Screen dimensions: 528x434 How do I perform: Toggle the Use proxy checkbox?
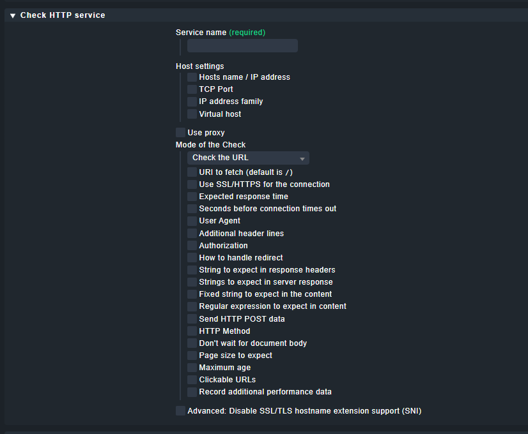(x=180, y=133)
